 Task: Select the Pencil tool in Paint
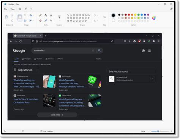pos(40,15)
